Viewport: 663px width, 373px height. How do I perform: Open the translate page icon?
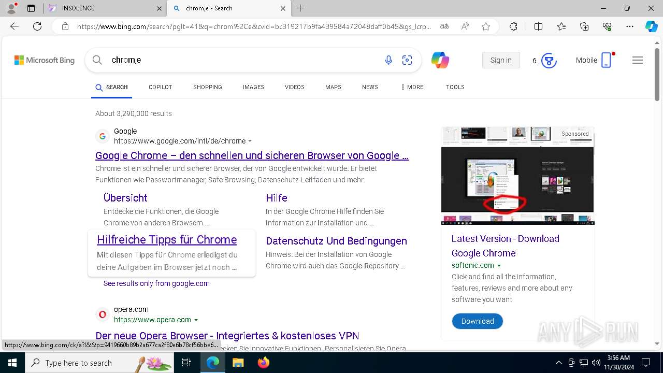[x=444, y=26]
